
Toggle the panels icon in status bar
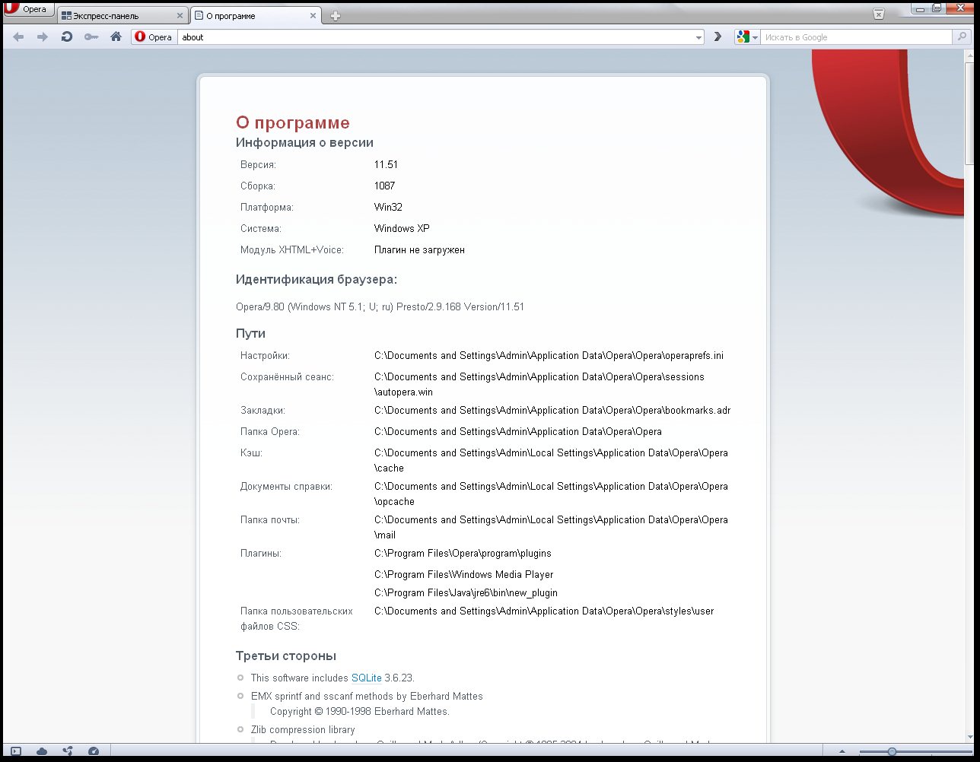[x=16, y=751]
